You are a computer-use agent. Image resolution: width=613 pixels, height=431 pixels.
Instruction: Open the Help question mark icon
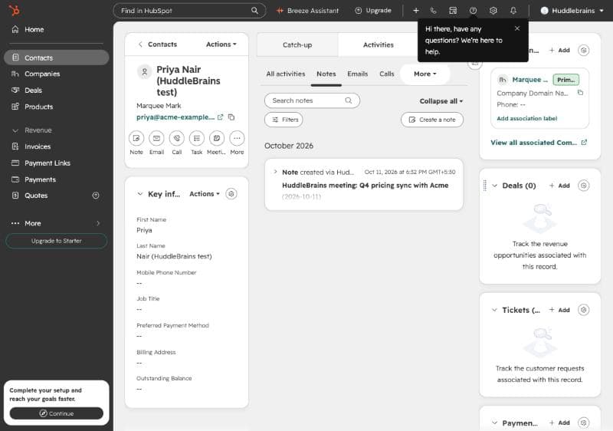(473, 11)
